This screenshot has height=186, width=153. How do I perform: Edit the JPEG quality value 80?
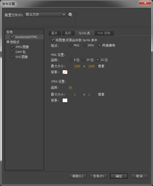pos(70,87)
